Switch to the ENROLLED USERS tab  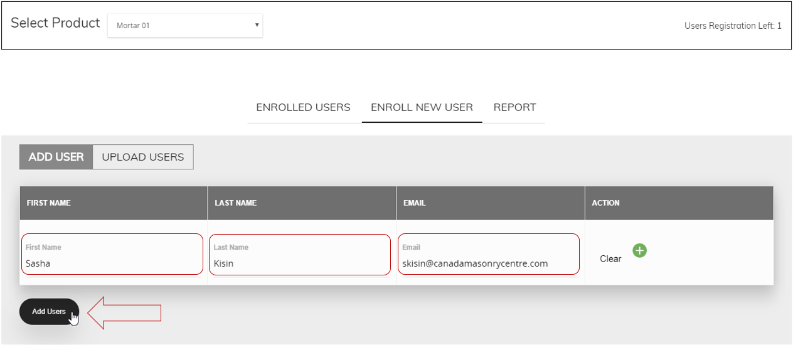[303, 107]
